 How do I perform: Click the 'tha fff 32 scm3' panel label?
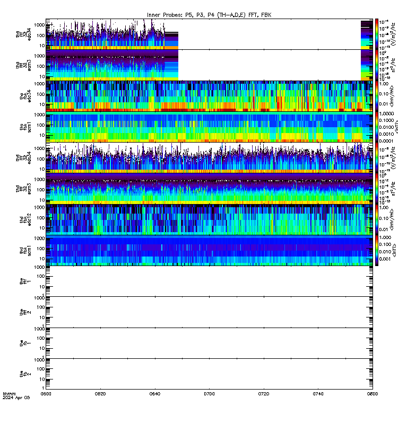23,65
